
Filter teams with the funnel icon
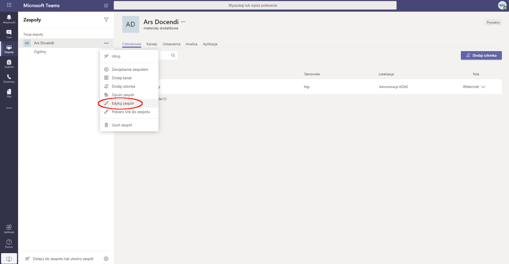tap(106, 20)
